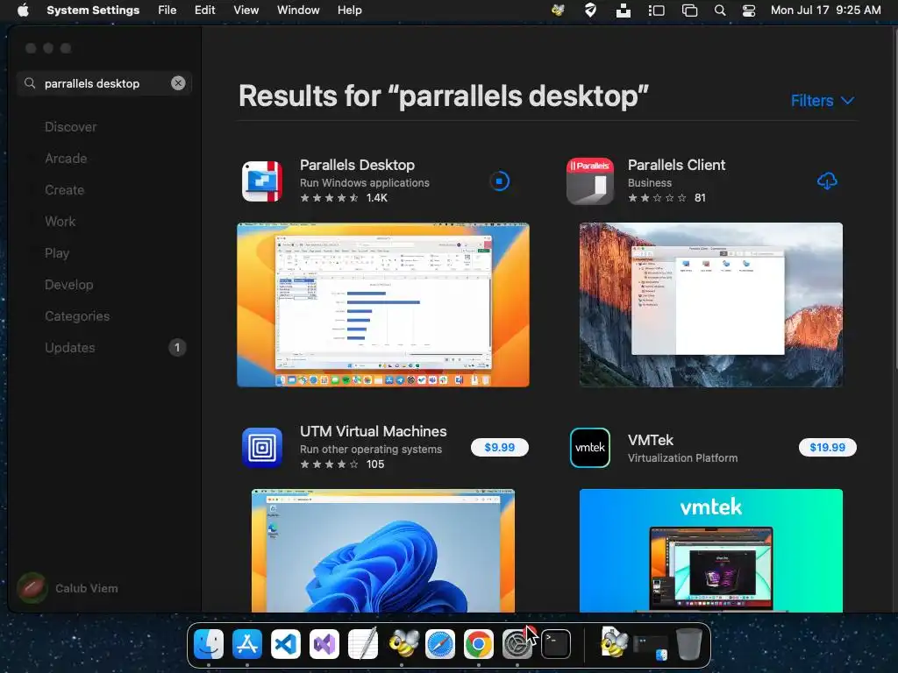Buy UTM Virtual Machines for $9.99
Viewport: 898px width, 673px height.
pyautogui.click(x=499, y=448)
